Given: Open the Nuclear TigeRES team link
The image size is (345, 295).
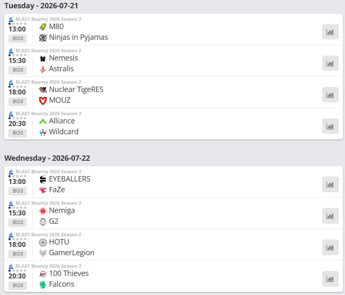Looking at the screenshot, I should click(76, 89).
